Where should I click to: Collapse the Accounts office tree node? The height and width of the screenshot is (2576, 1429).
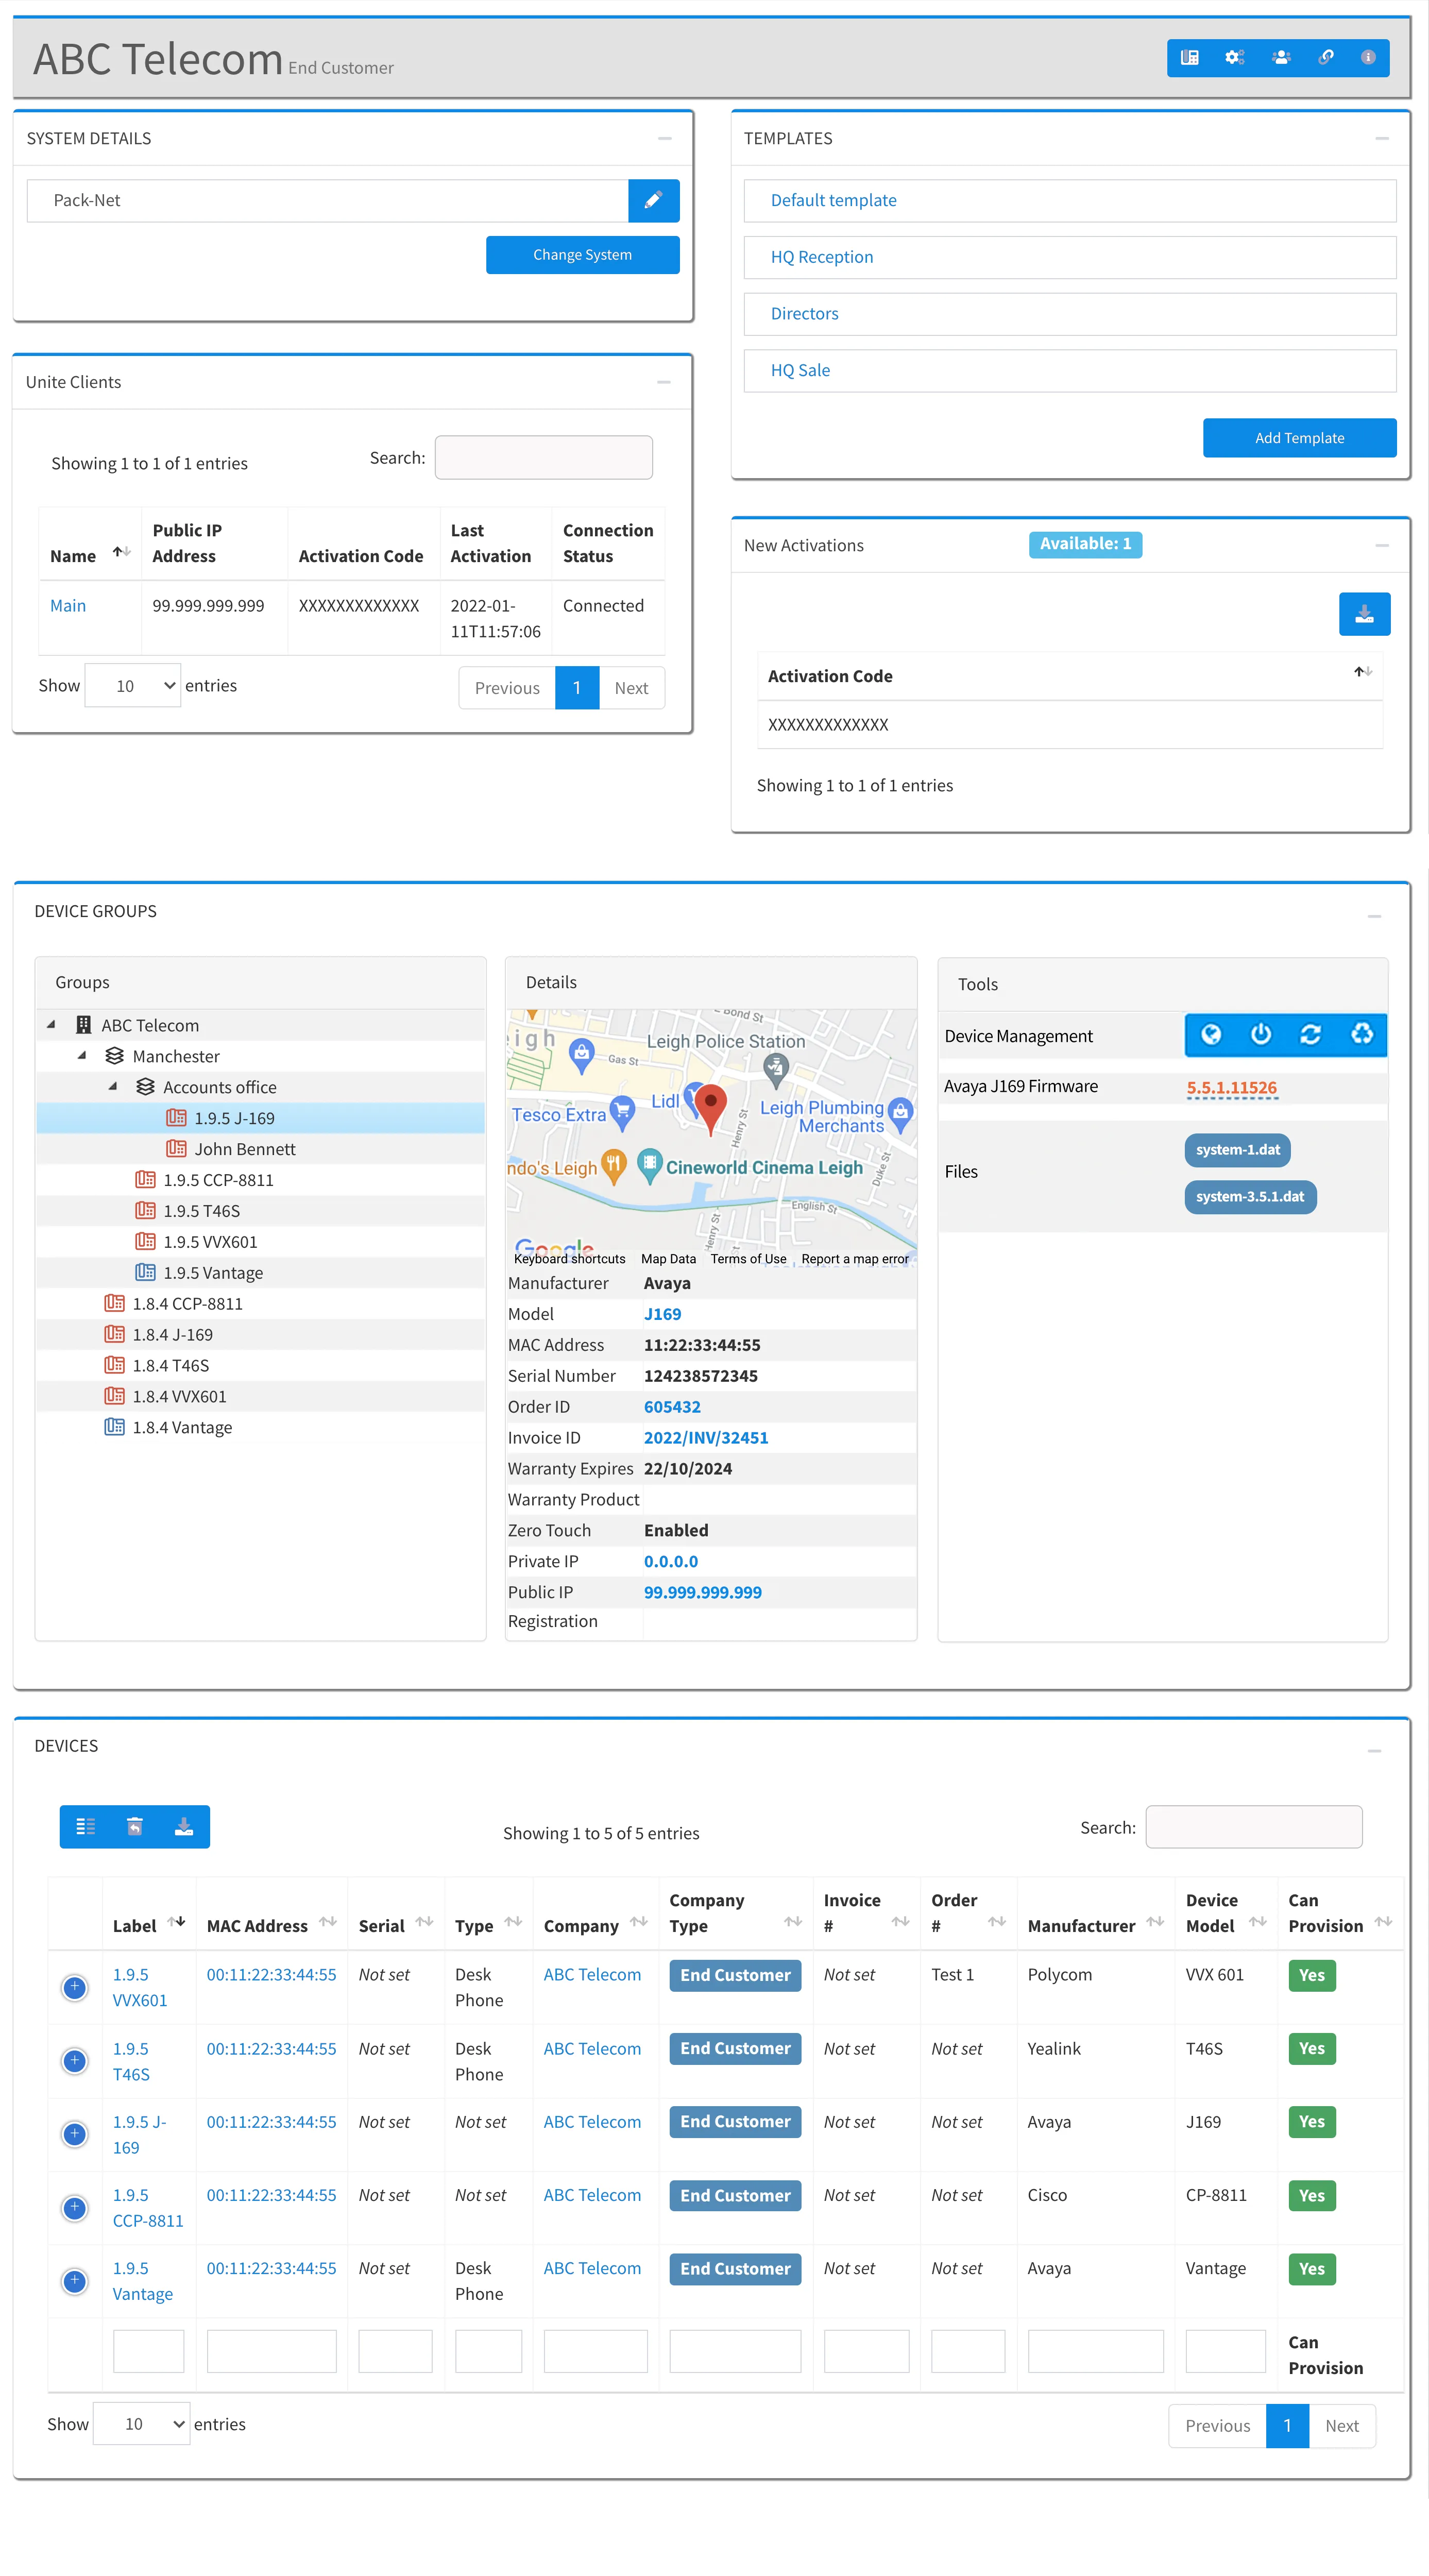pos(113,1086)
